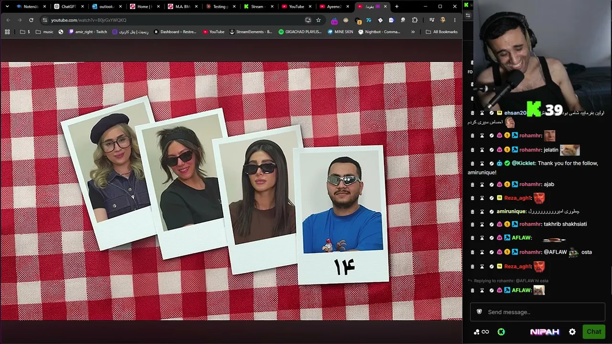Switch to the ChatGPT tab
Image resolution: width=612 pixels, height=344 pixels.
(69, 7)
